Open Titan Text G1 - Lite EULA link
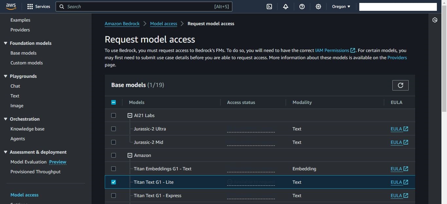 399,182
